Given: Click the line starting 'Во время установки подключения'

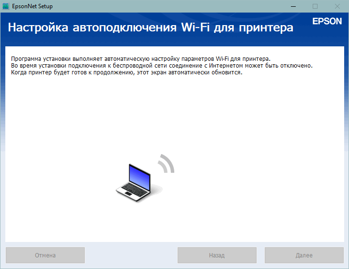Looking at the screenshot, I should (162, 66).
